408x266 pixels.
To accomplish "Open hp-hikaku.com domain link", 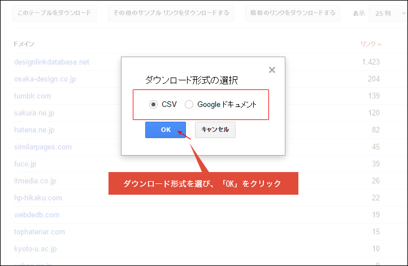I will [38, 198].
